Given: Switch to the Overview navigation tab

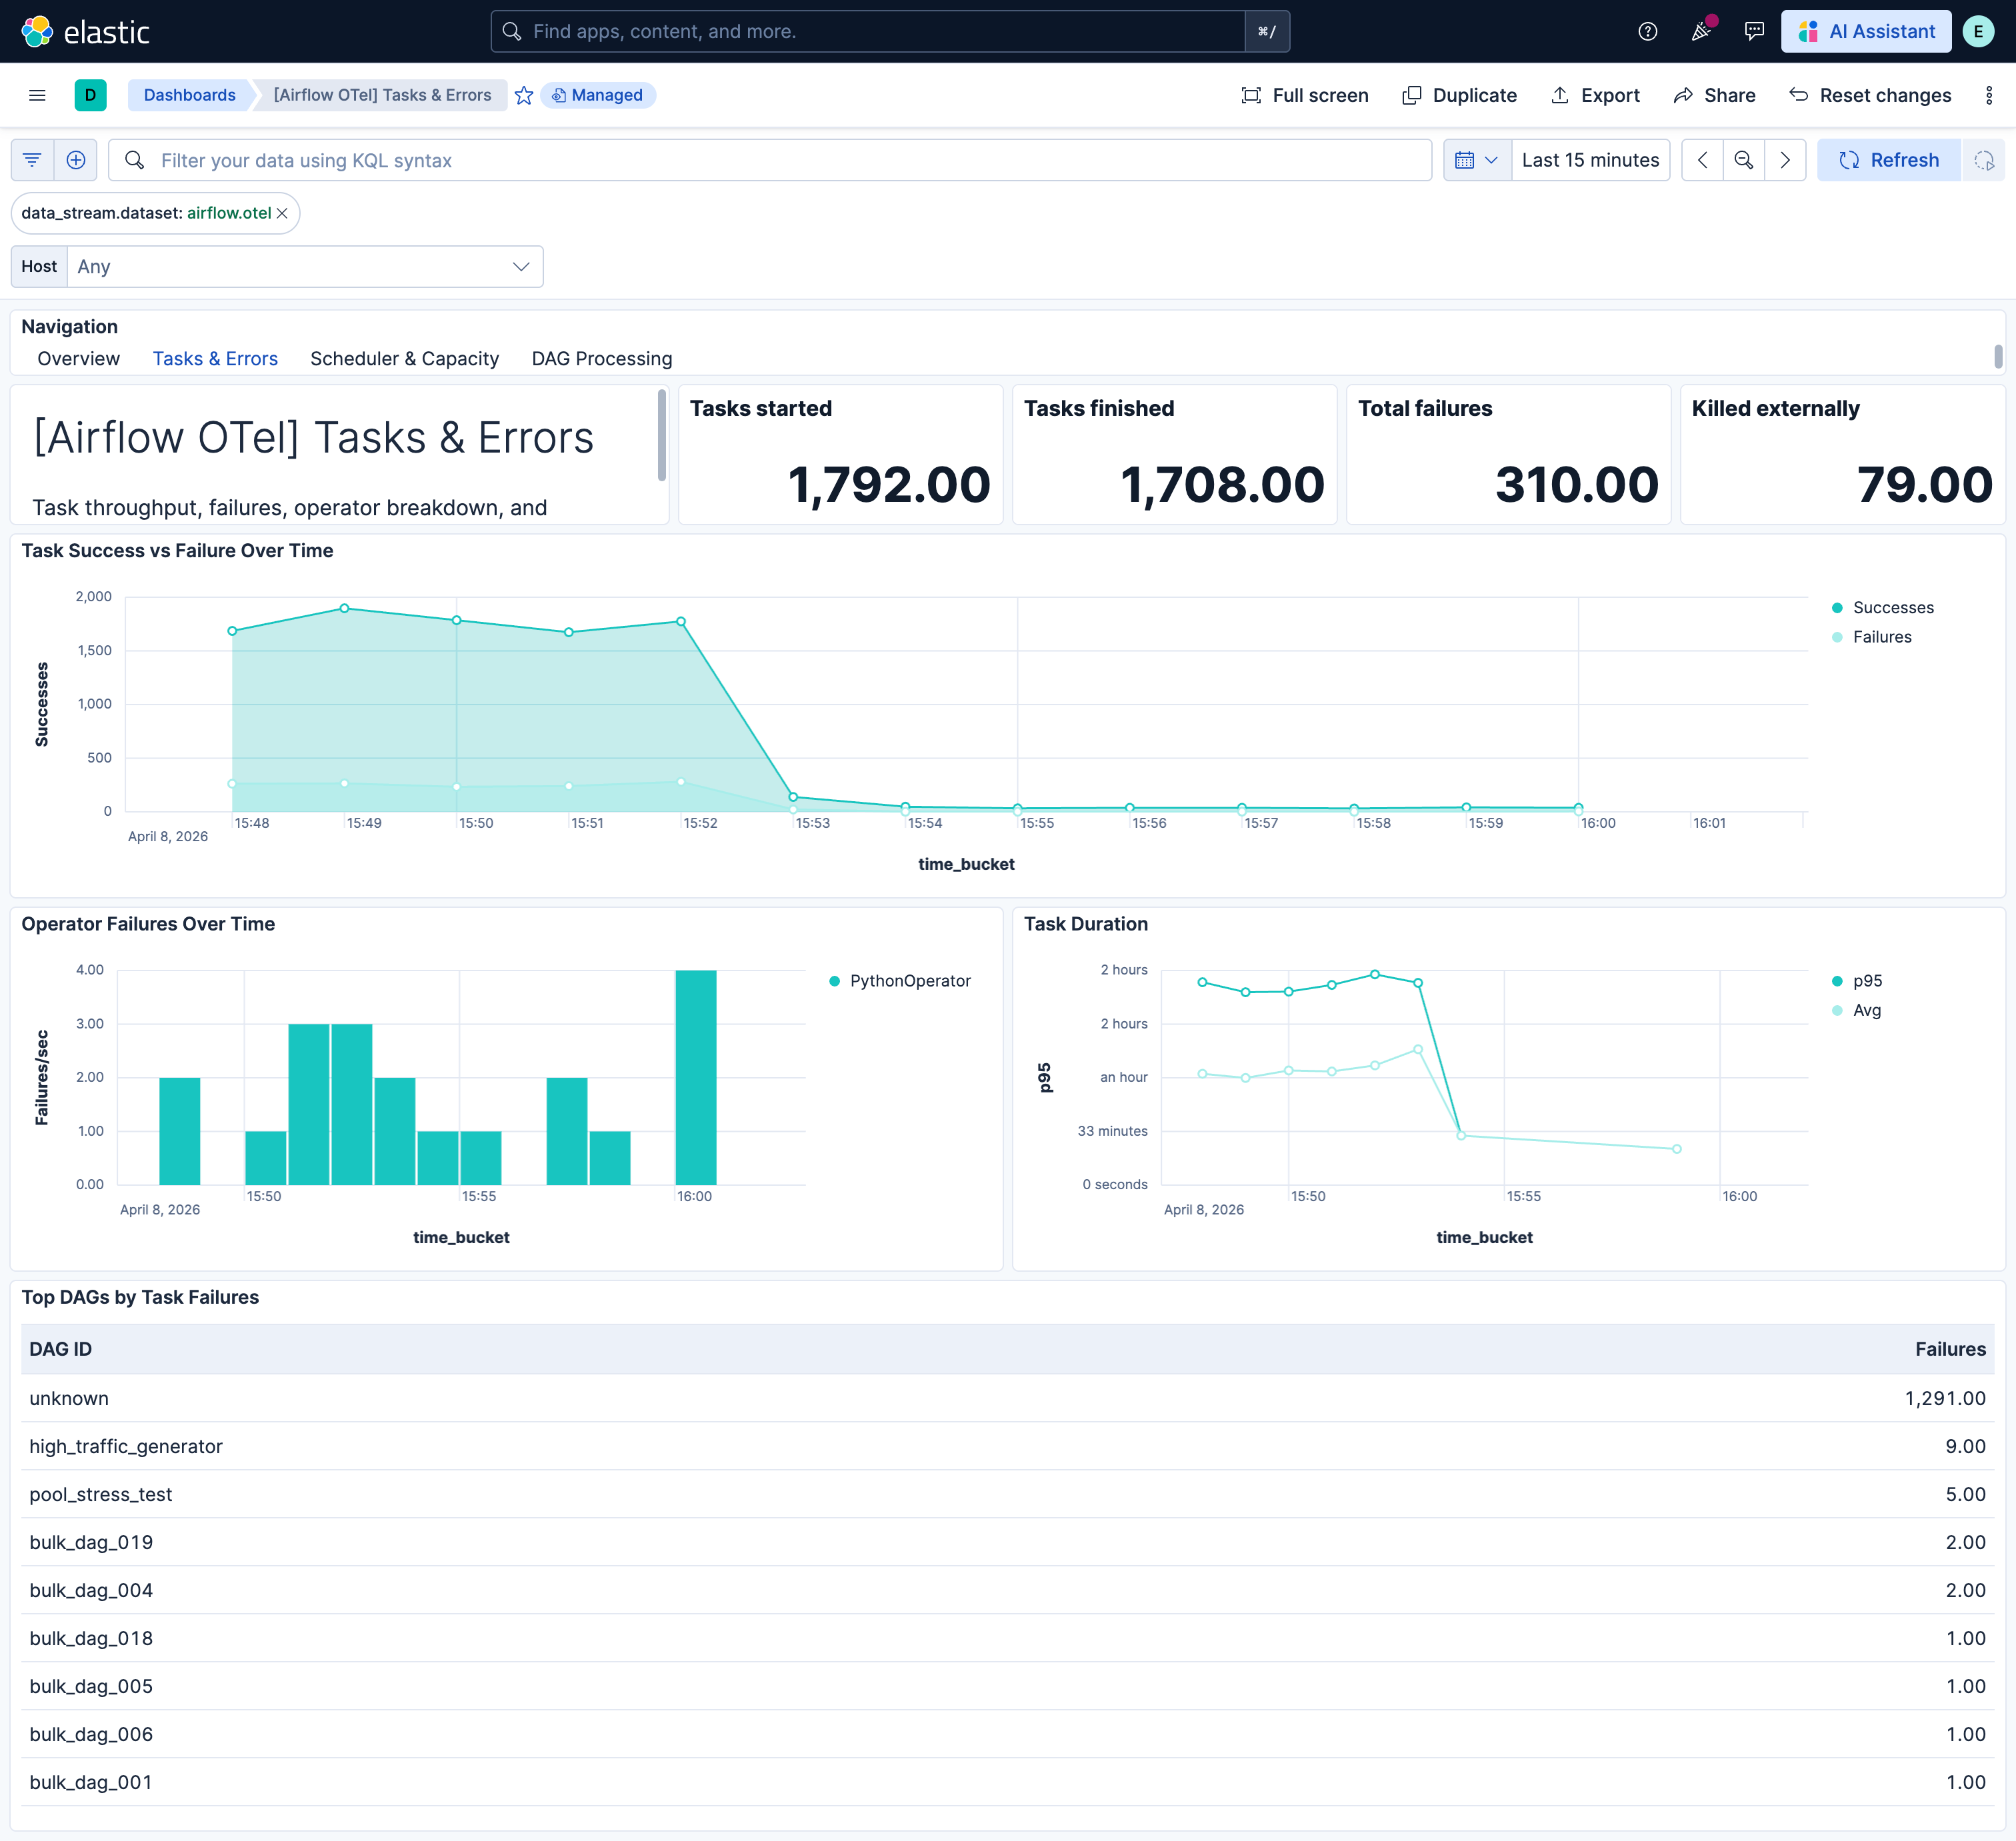Looking at the screenshot, I should click(x=78, y=358).
